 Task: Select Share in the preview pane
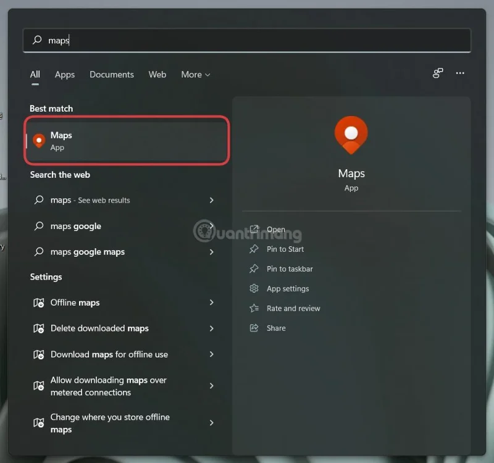[x=276, y=328]
